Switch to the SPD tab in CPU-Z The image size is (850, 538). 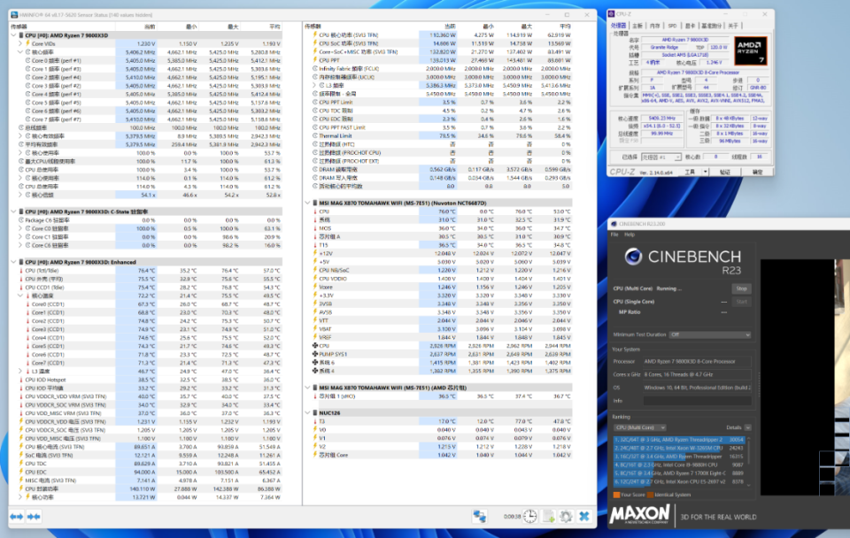672,26
